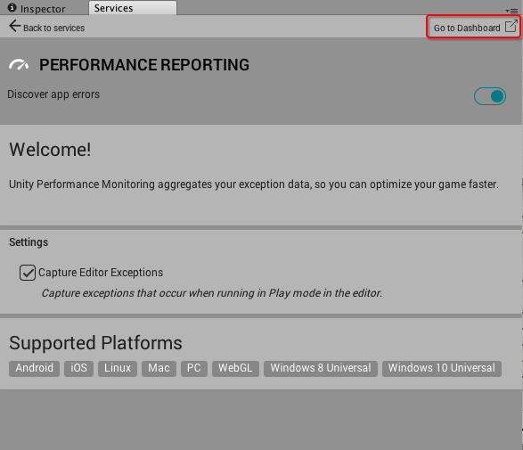Screen dimensions: 523x450
Task: Click the Android platform tag
Action: click(35, 368)
